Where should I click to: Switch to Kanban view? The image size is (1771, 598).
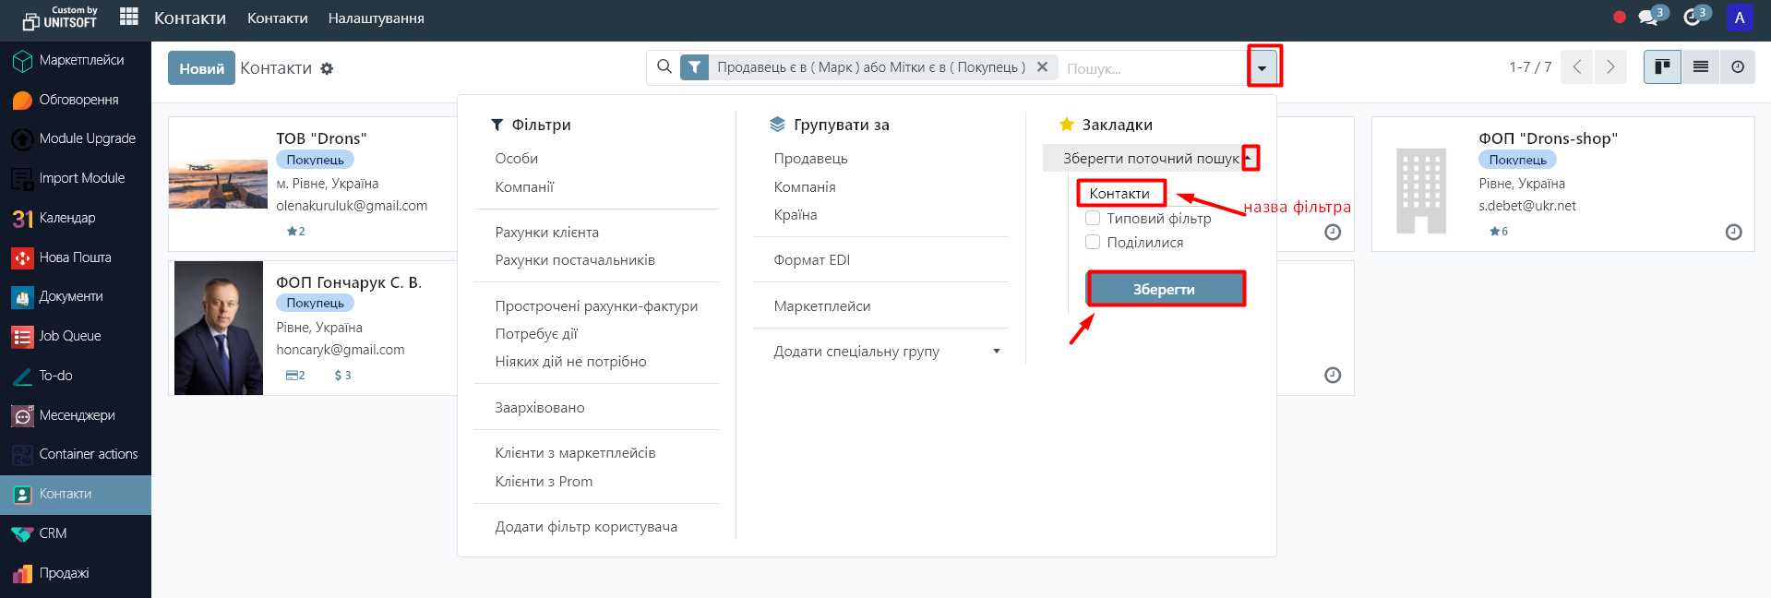pyautogui.click(x=1662, y=67)
